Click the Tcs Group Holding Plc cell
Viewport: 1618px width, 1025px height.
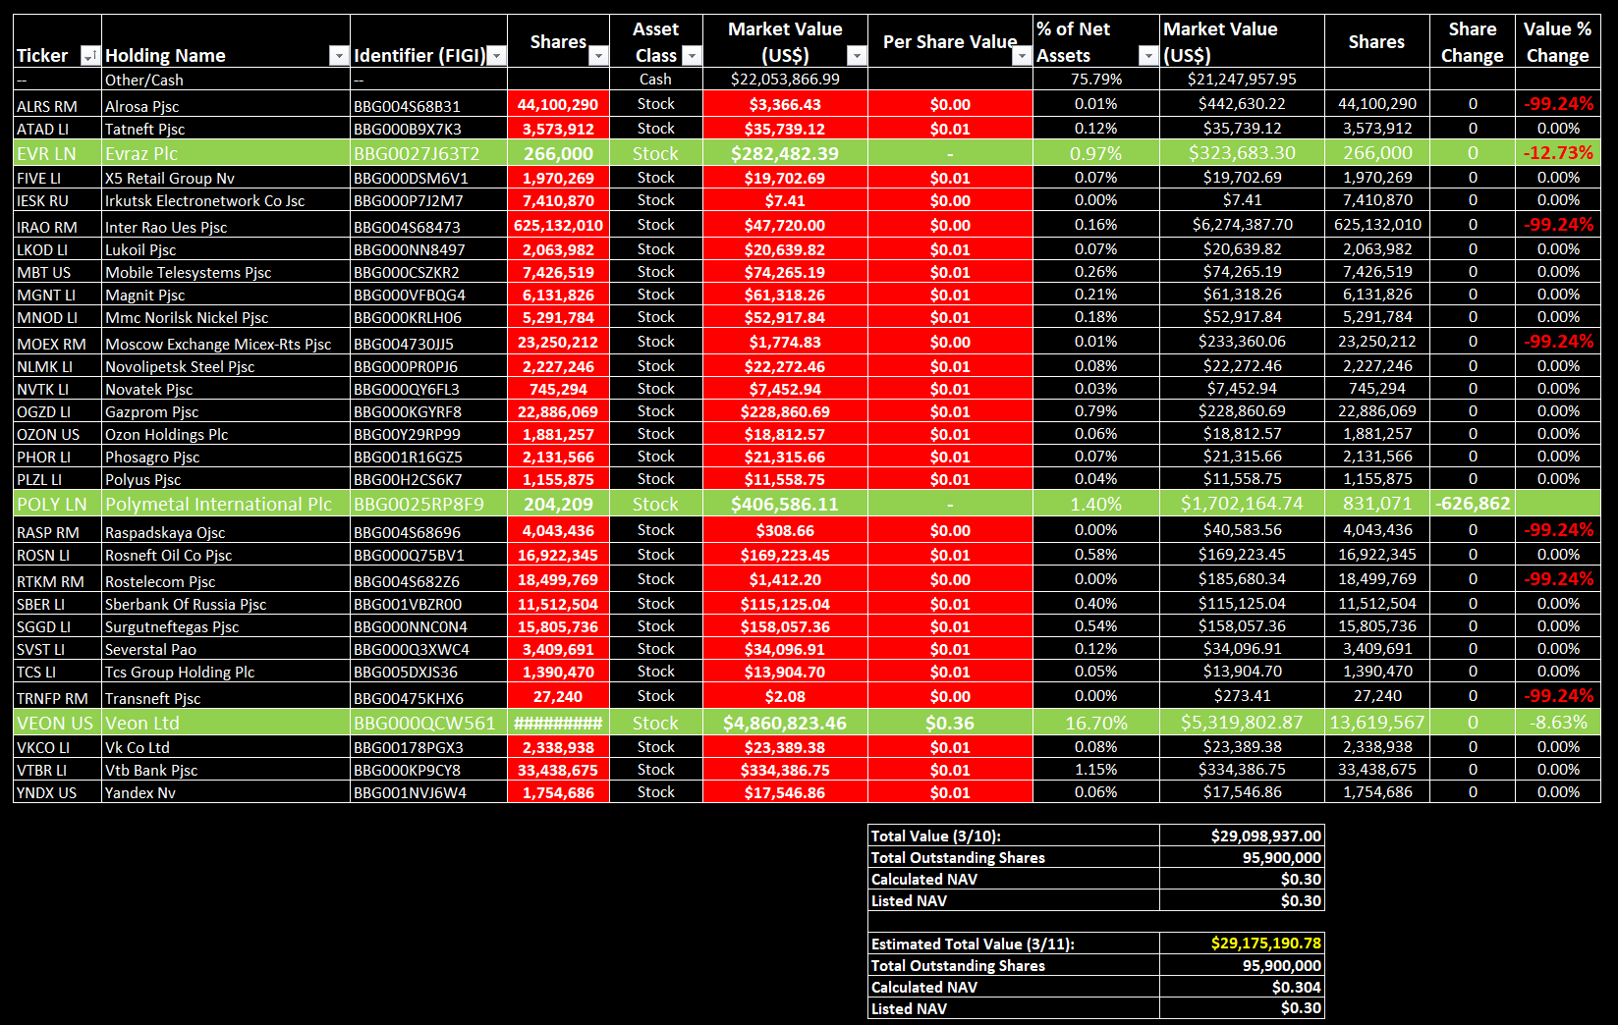click(226, 672)
